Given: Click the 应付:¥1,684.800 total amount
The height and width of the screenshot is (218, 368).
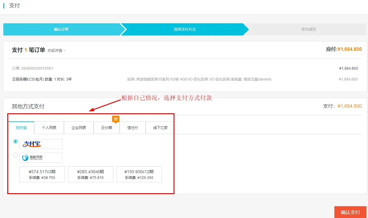Looking at the screenshot, I should click(x=344, y=49).
